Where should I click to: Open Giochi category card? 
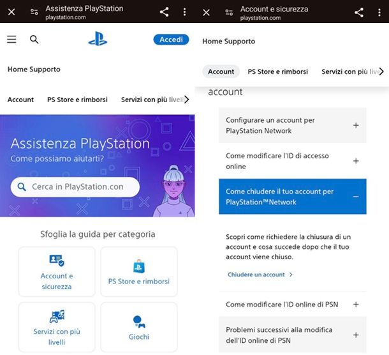point(139,327)
